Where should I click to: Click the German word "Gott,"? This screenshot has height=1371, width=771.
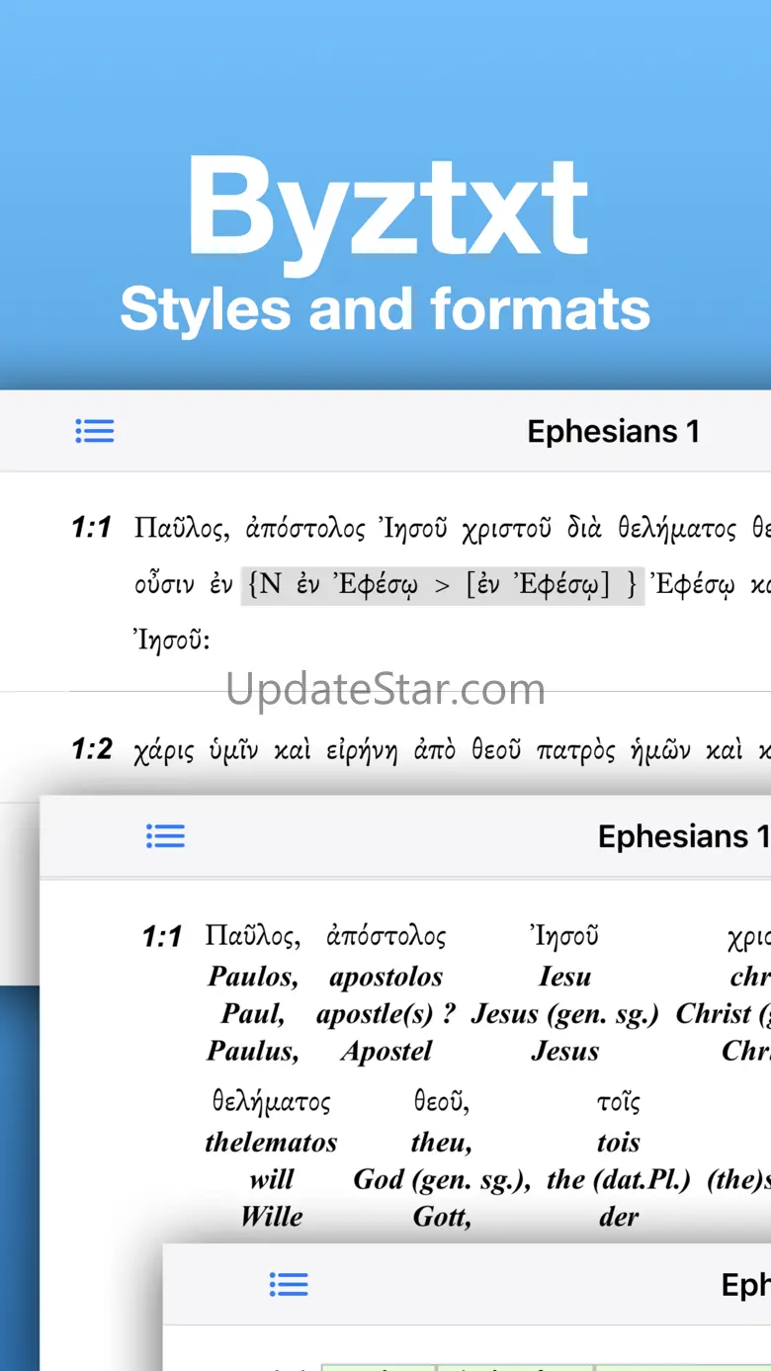442,1217
